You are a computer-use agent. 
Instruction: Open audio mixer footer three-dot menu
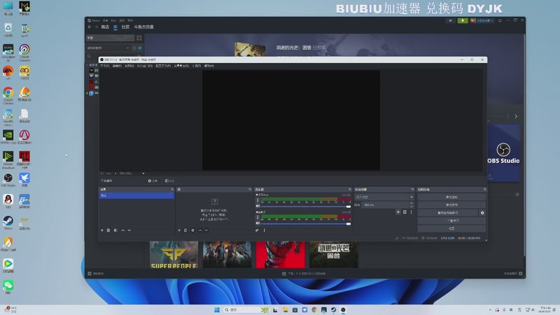pos(265,230)
